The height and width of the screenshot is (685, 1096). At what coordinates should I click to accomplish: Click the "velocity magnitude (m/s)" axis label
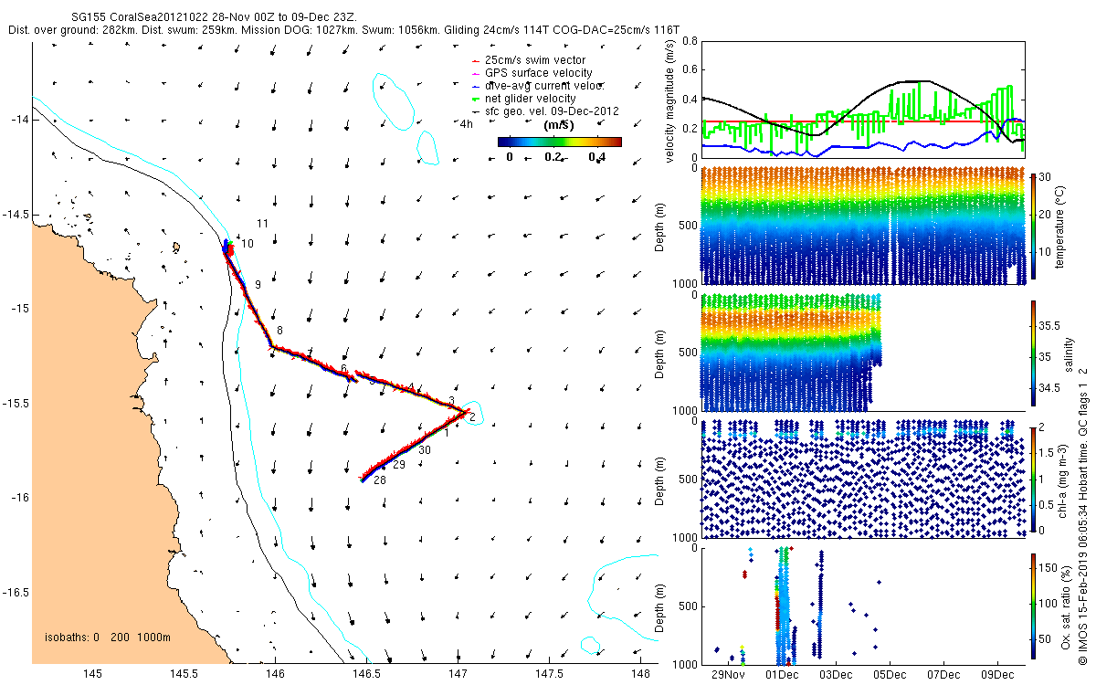click(669, 100)
